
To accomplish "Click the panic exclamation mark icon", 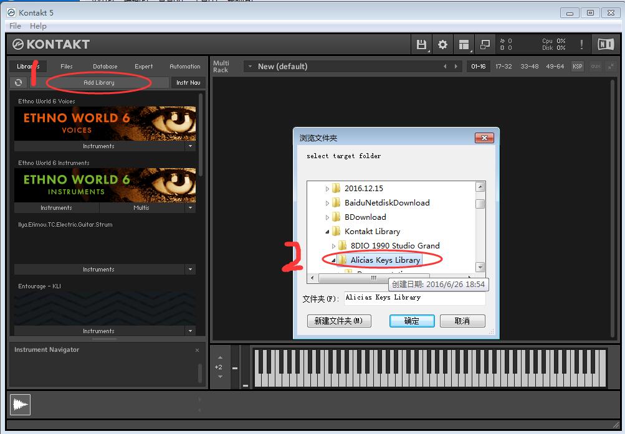I will [581, 44].
